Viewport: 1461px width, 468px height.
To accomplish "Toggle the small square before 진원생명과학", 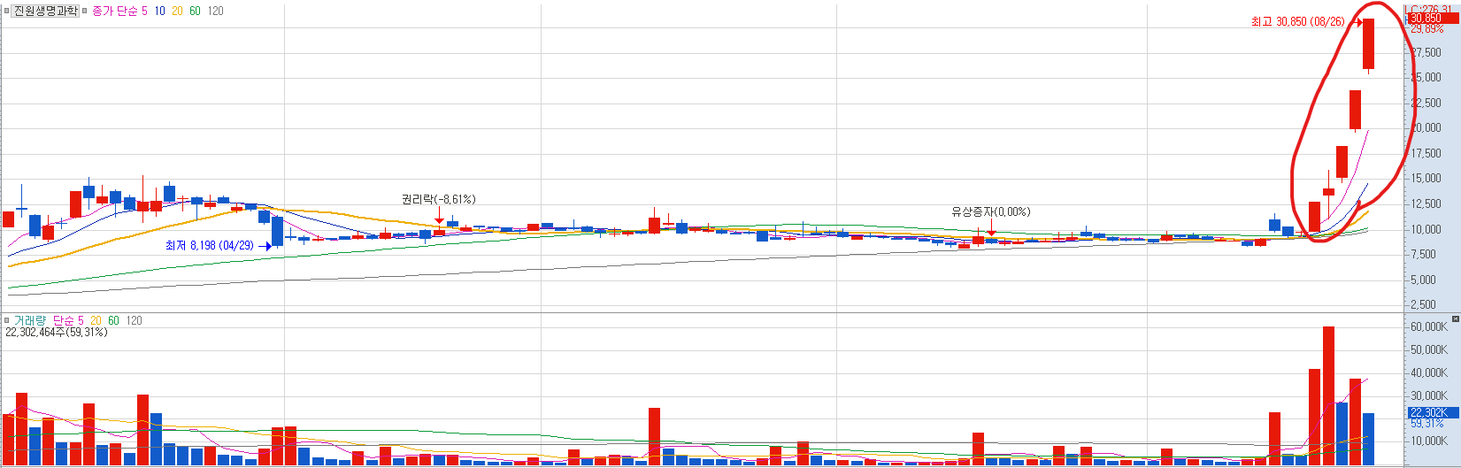I will 6,11.
